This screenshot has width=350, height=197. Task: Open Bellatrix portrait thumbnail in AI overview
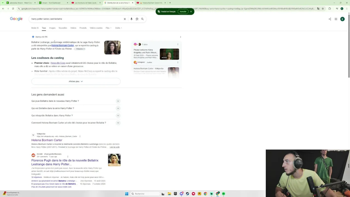(x=112, y=48)
